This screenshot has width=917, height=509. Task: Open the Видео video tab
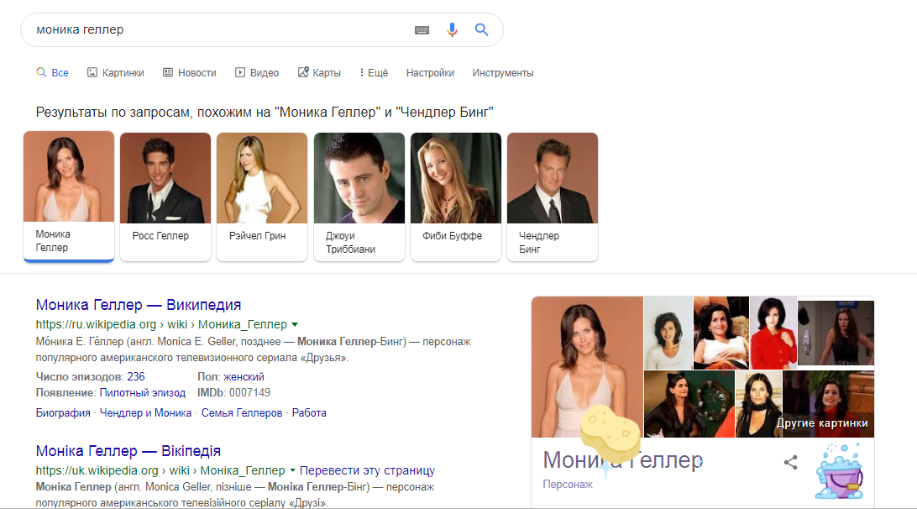pyautogui.click(x=256, y=73)
